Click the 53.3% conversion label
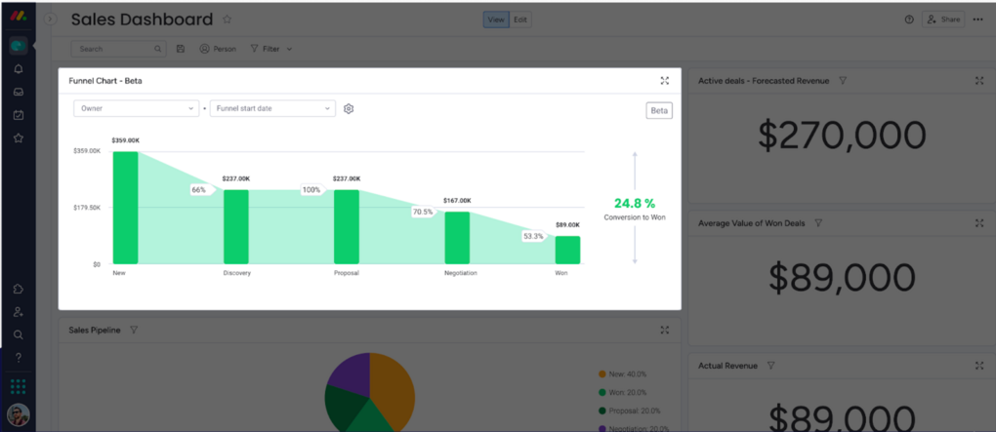 tap(533, 236)
